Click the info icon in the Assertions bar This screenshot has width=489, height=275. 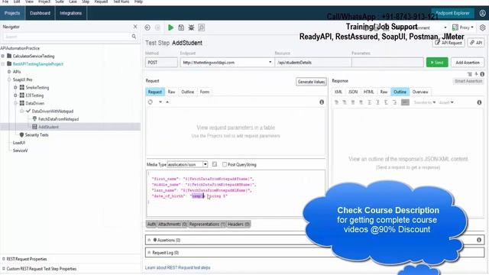tap(479, 240)
